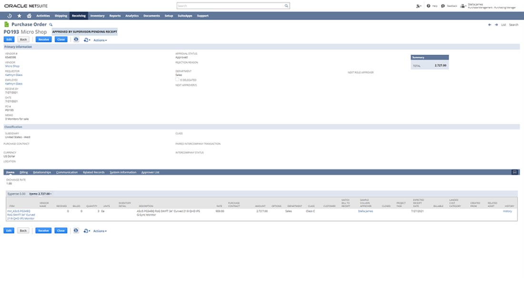The width and height of the screenshot is (524, 282).
Task: Toggle the Is Delegated checkbox
Action: pos(177,80)
